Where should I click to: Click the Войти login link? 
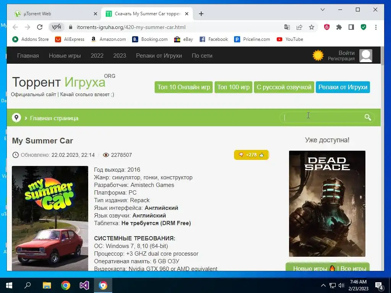[x=346, y=53]
